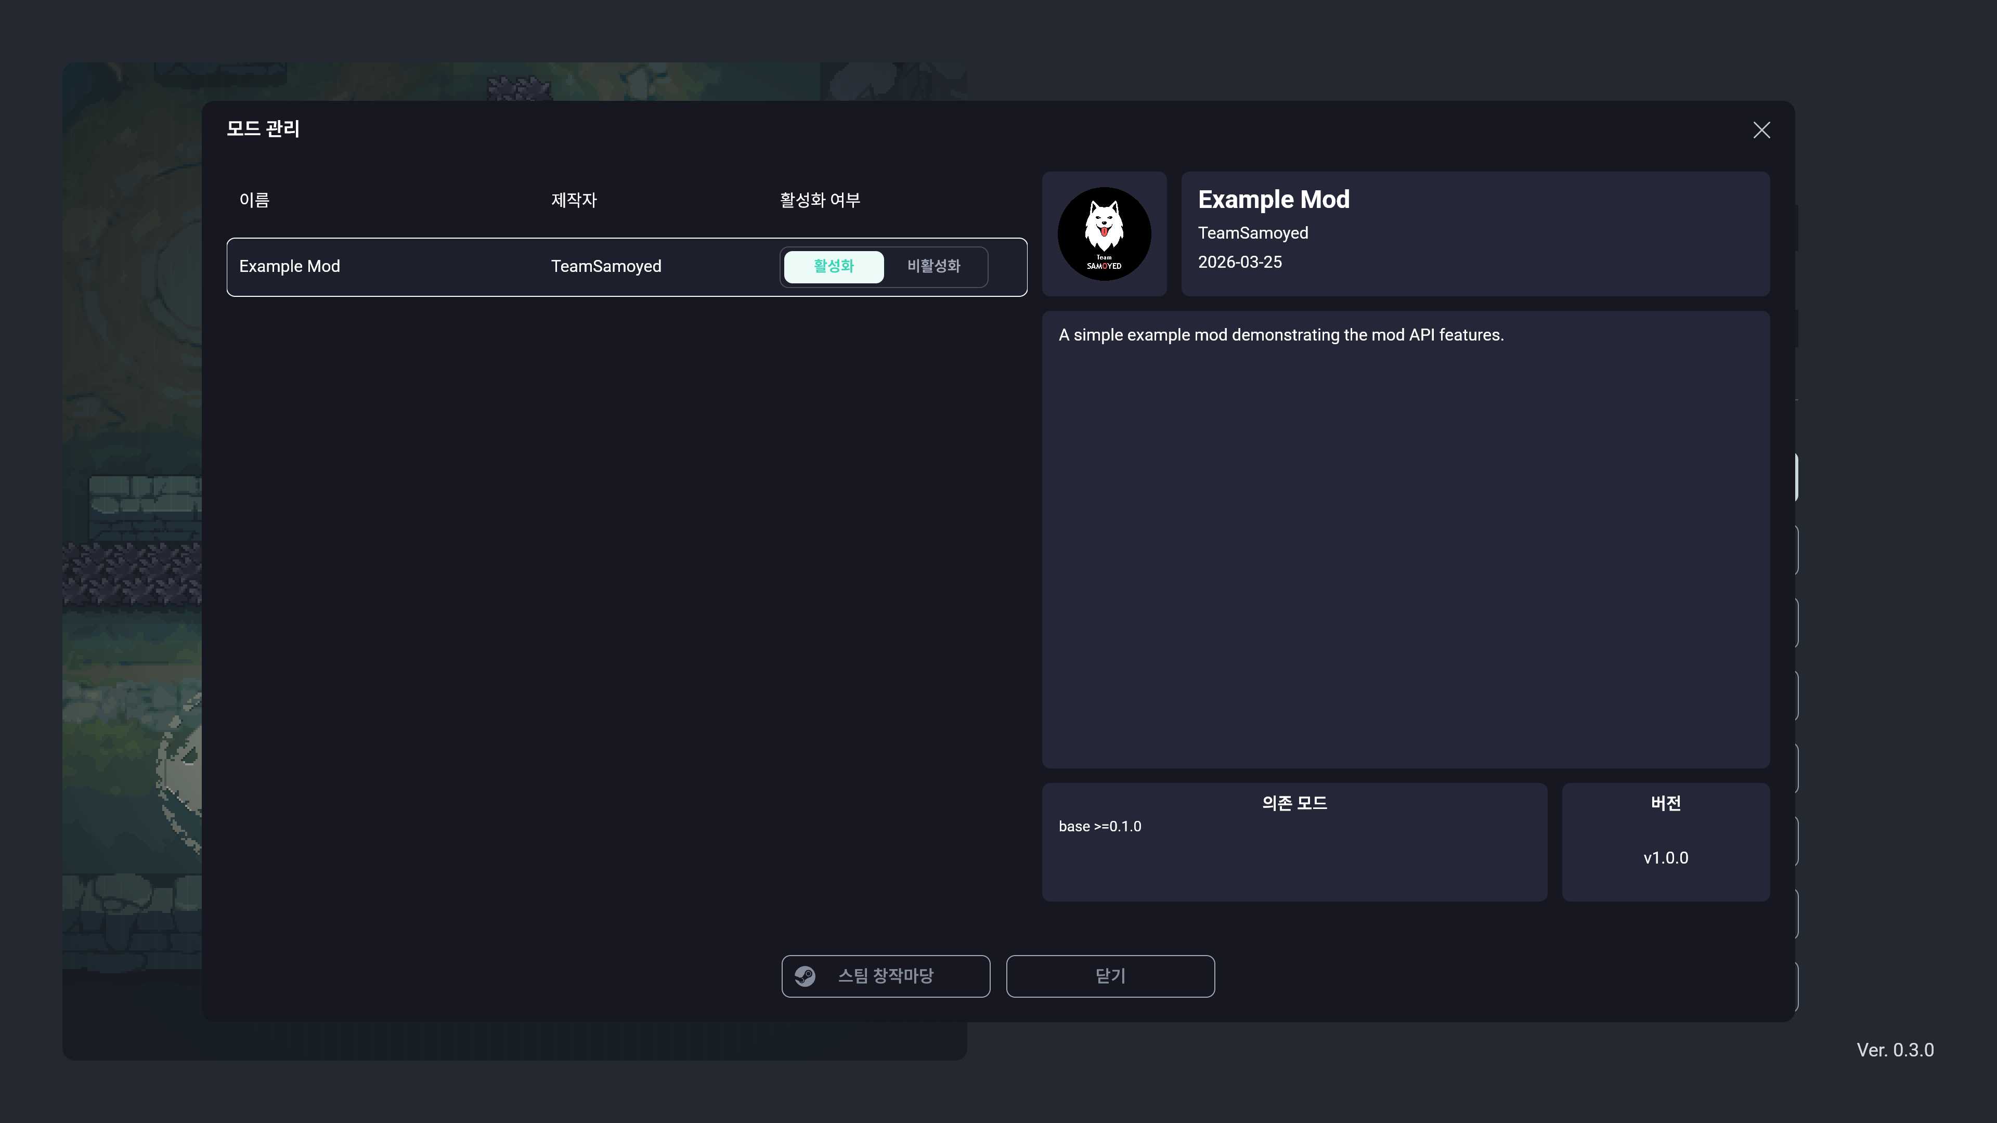Screen dimensions: 1997x1123
Task: Select the Example Mod list row name
Action: coord(289,267)
